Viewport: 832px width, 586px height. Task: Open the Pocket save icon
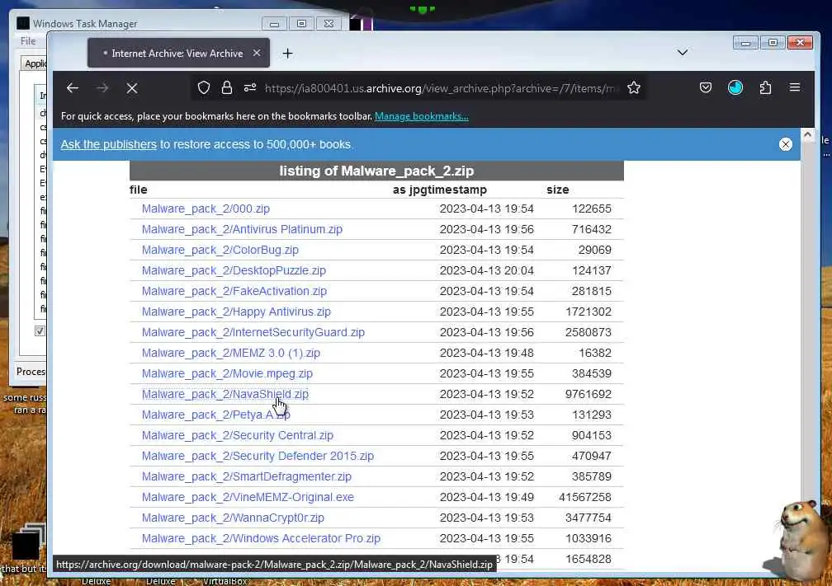[705, 87]
